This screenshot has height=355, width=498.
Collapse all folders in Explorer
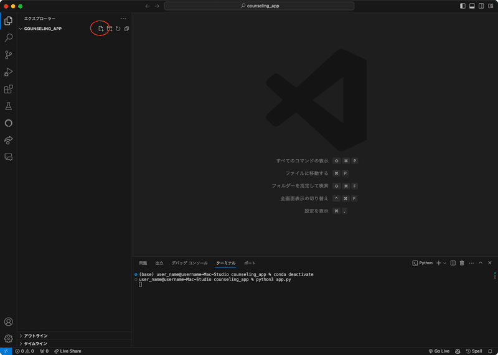click(127, 29)
